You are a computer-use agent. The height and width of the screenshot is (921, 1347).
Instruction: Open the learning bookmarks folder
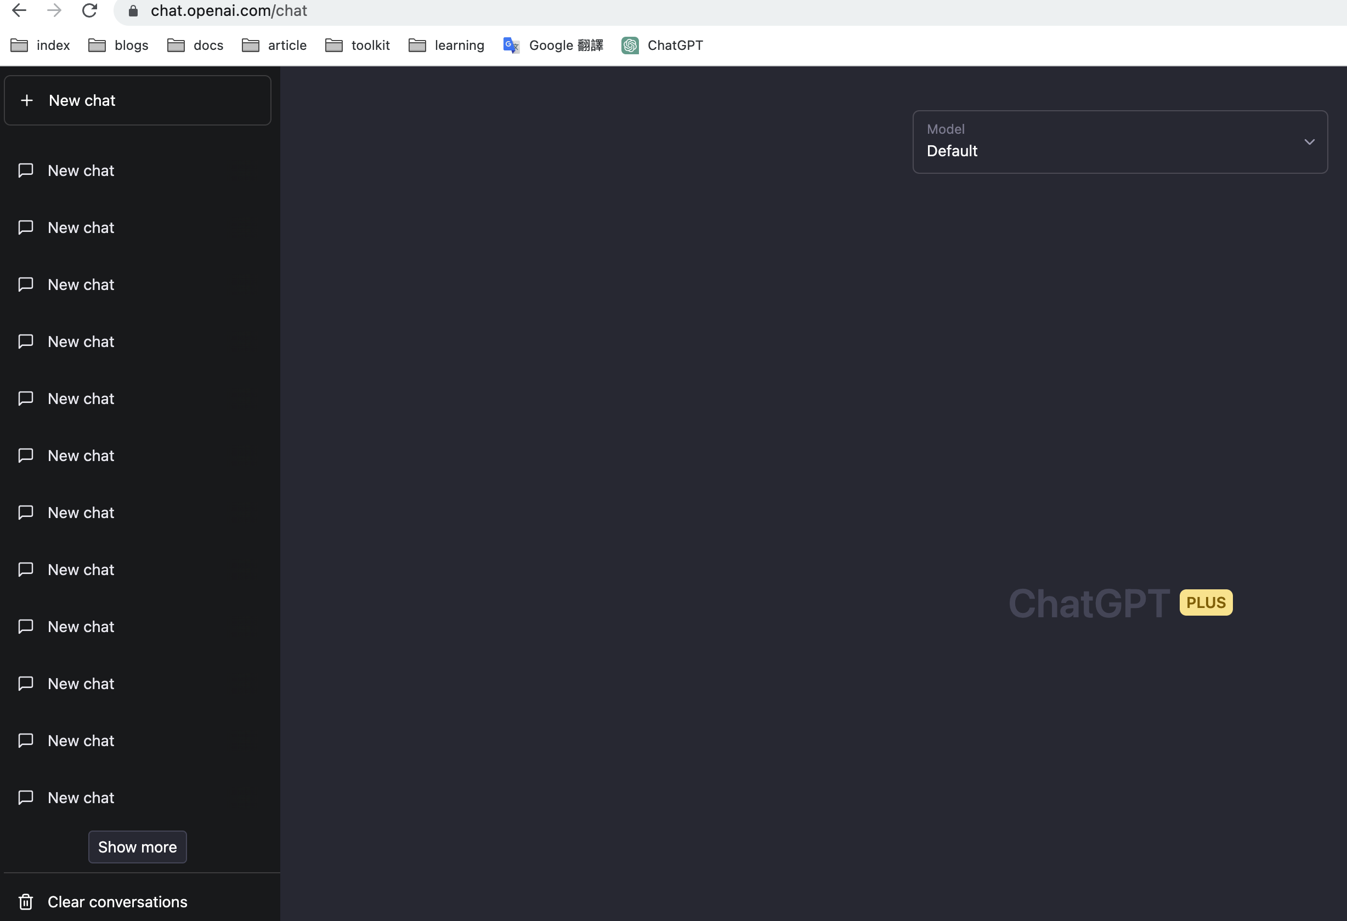446,45
